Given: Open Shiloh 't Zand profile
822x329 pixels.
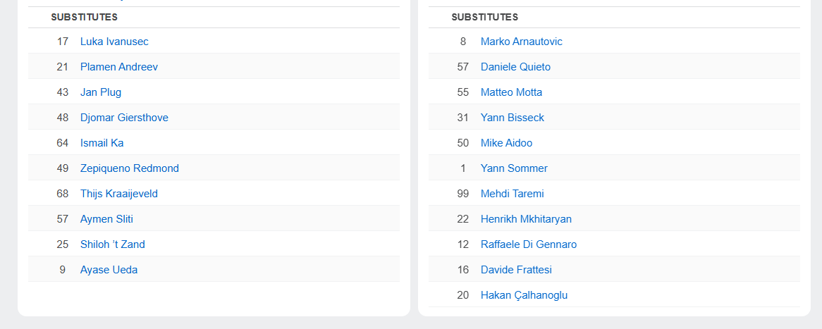Looking at the screenshot, I should (113, 244).
